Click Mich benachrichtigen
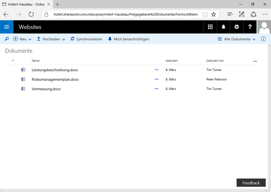The width and height of the screenshot is (271, 192). click(x=129, y=39)
